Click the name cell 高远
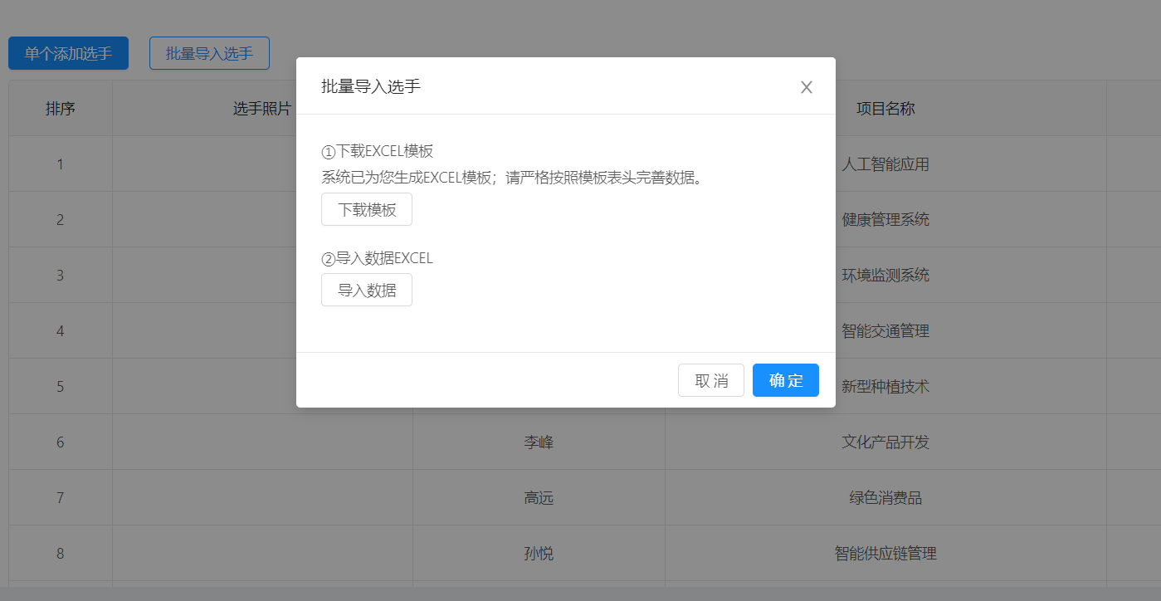This screenshot has height=601, width=1161. coord(539,497)
